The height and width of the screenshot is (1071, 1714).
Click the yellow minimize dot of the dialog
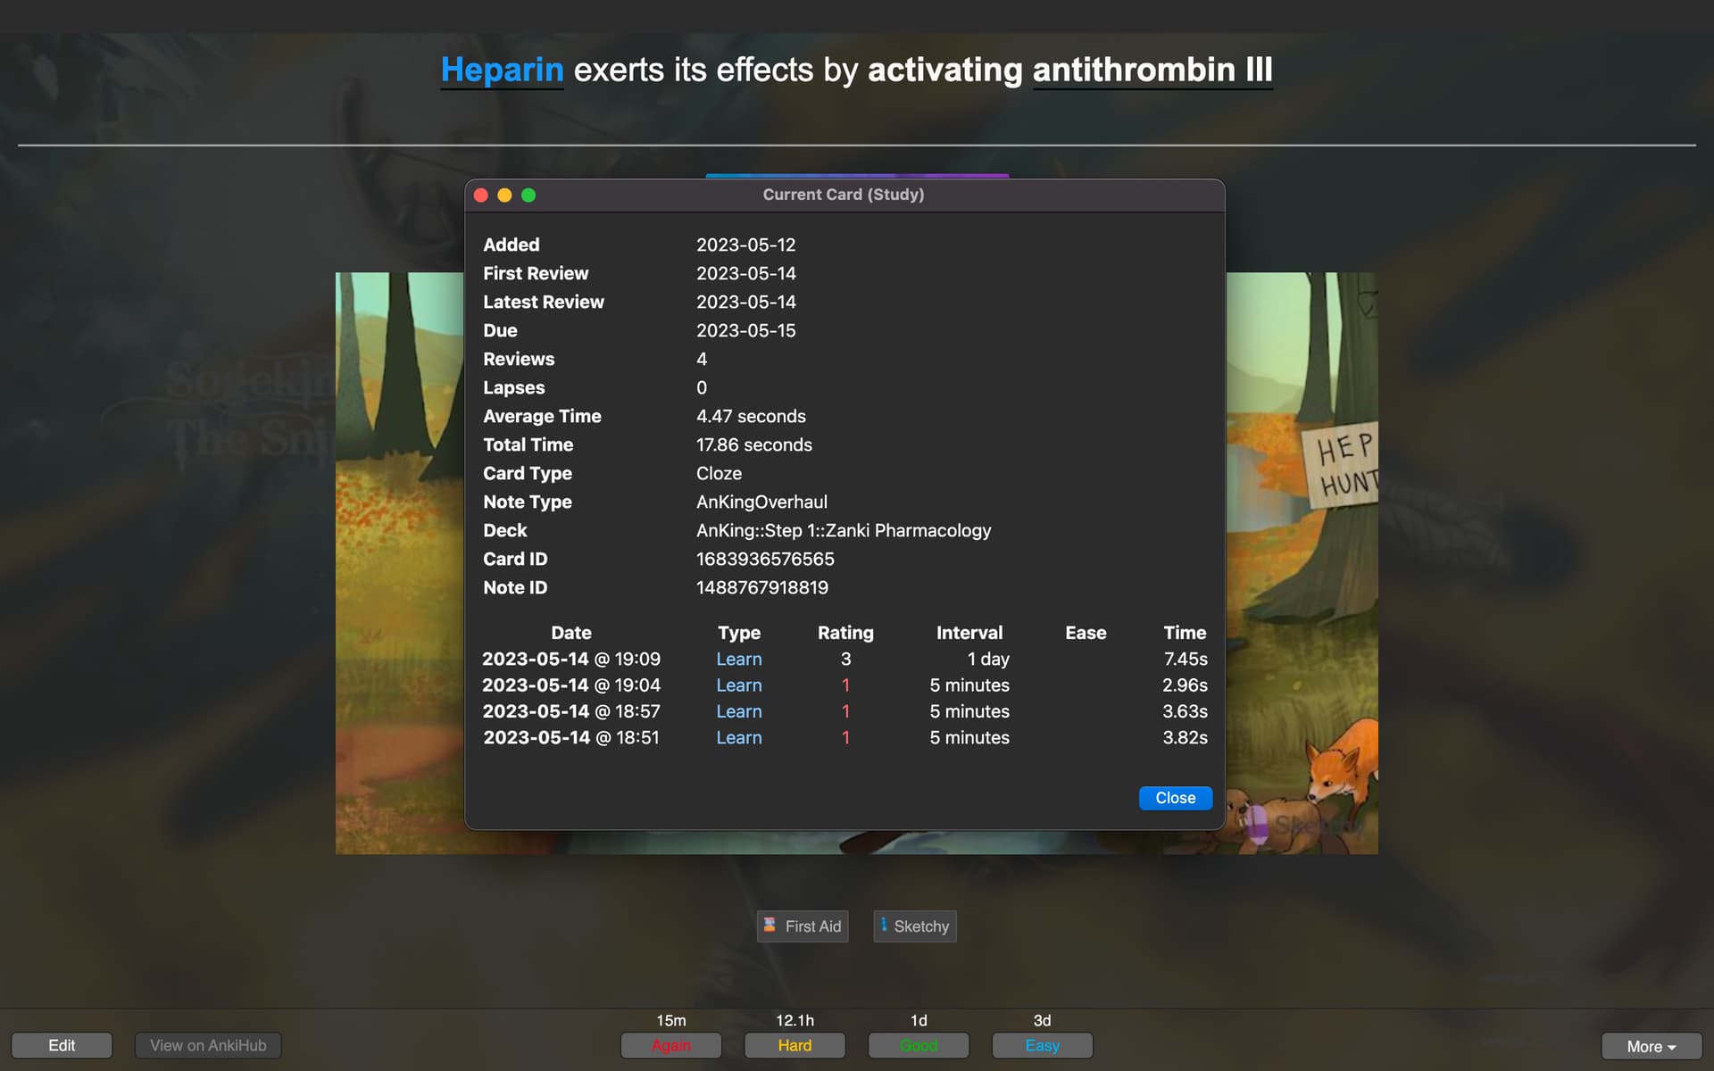[x=504, y=195]
